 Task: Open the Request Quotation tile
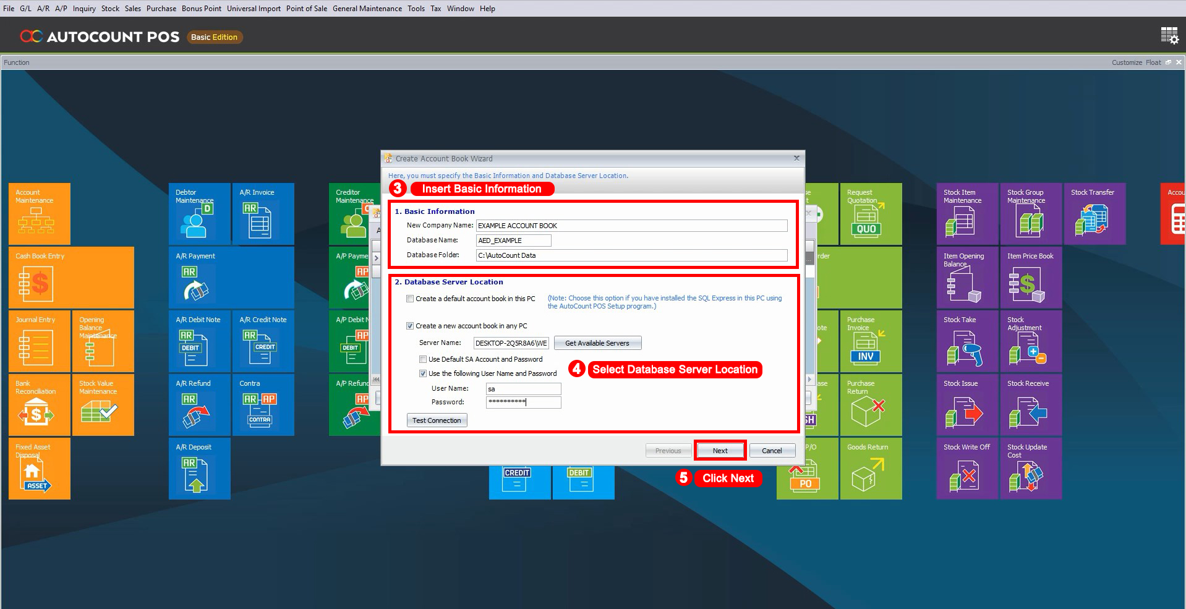coord(871,214)
